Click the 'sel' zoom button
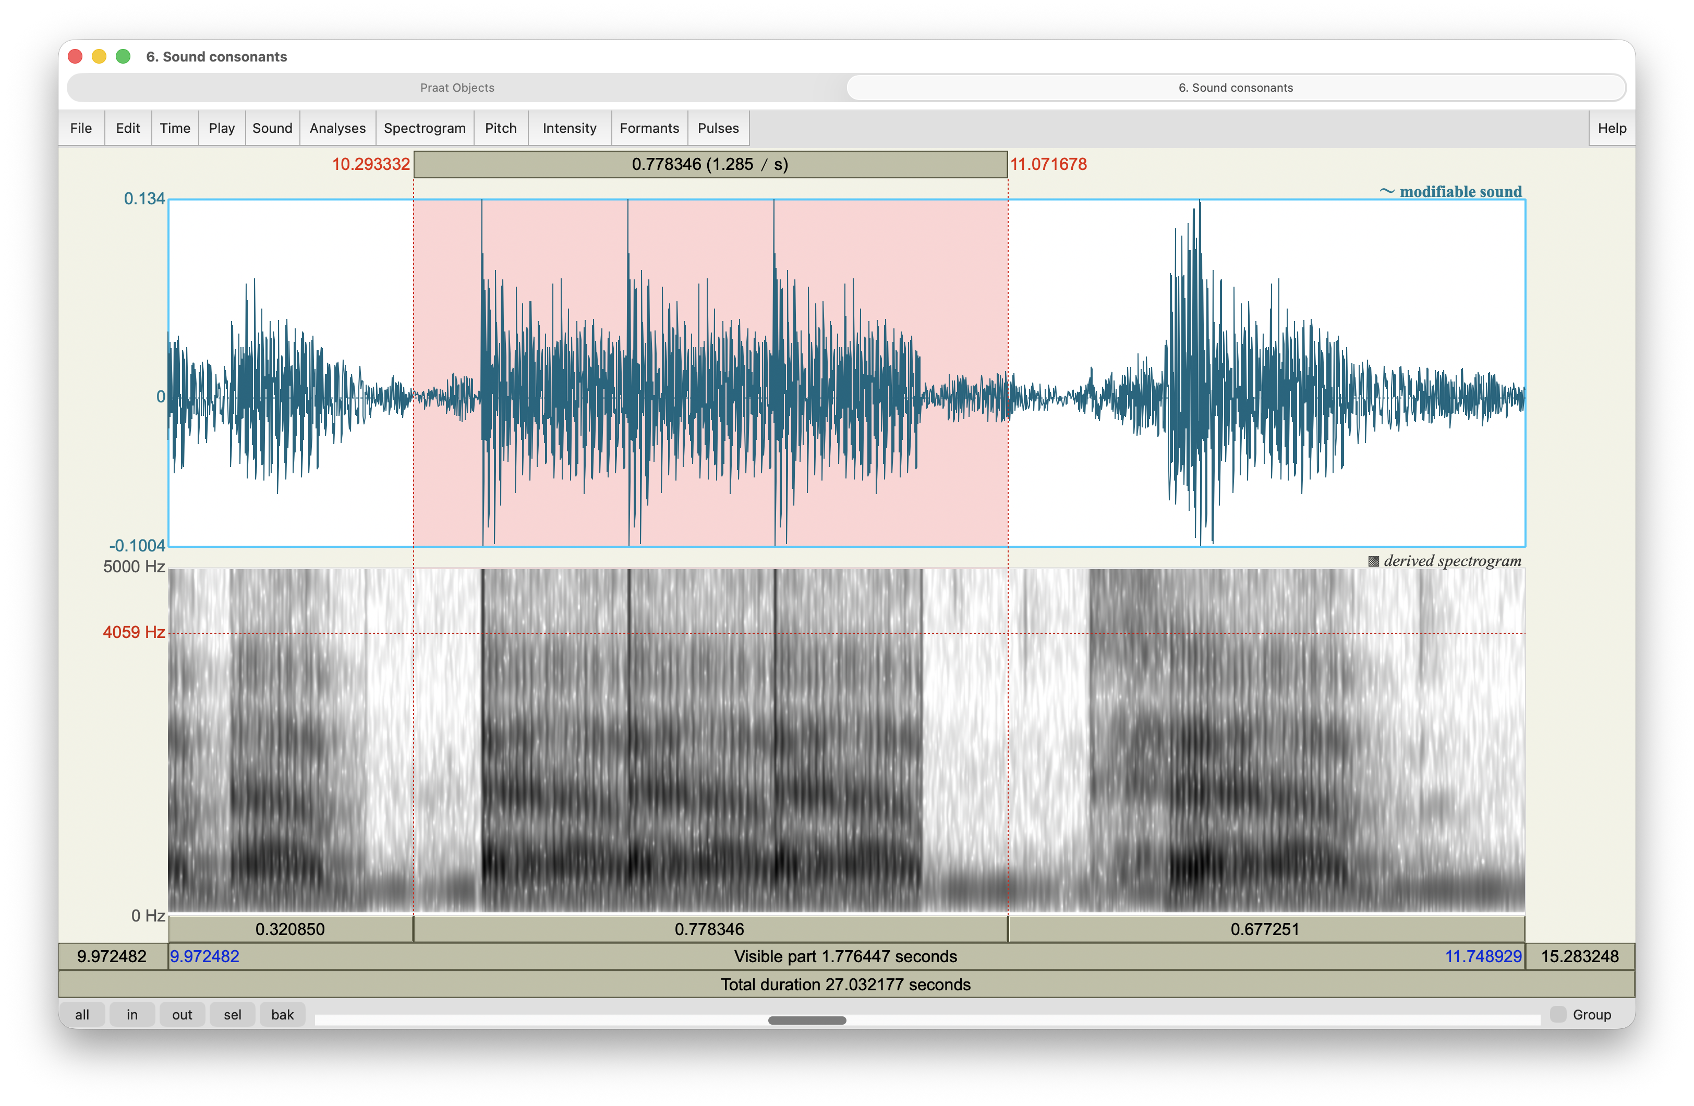 click(233, 1015)
